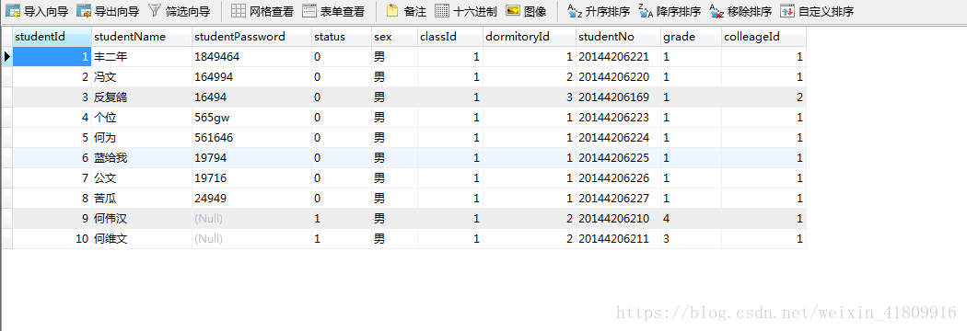Select the grade cell with value 4
Image resolution: width=967 pixels, height=331 pixels.
(691, 219)
